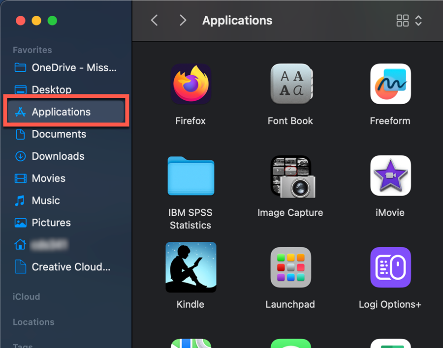Select the Freeform app icon
443x348 pixels.
390,84
